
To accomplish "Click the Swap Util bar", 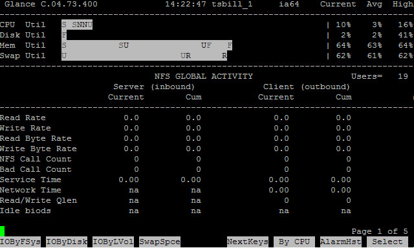I will (144, 56).
